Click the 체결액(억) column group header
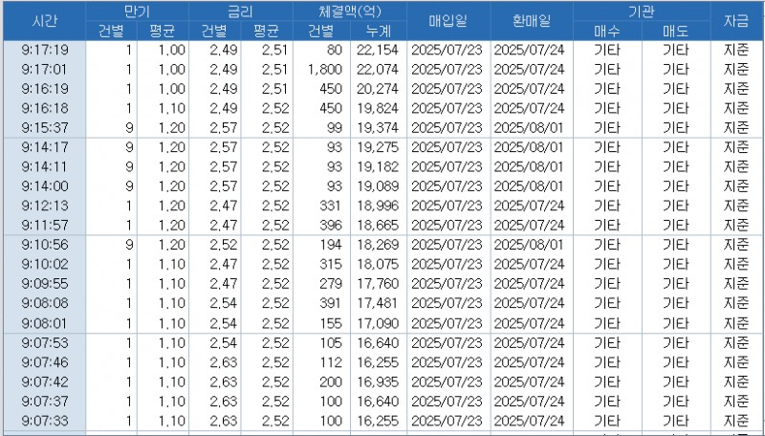Image resolution: width=765 pixels, height=436 pixels. click(x=348, y=11)
